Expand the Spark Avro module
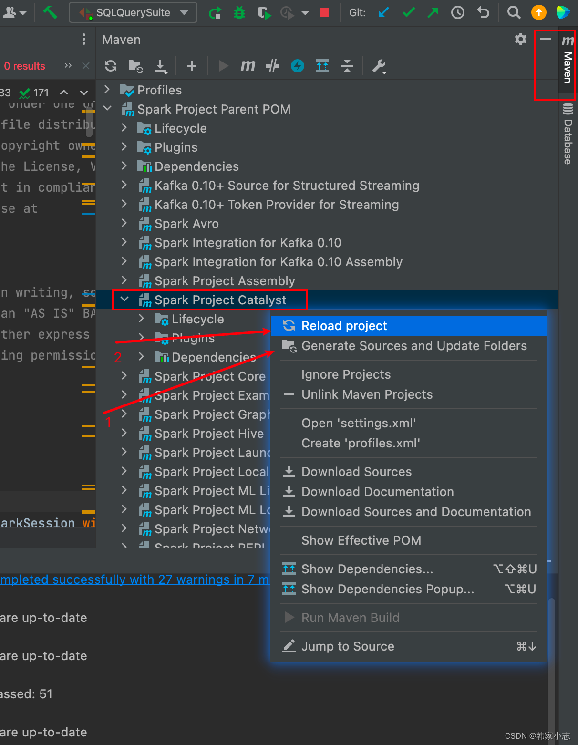 (124, 223)
